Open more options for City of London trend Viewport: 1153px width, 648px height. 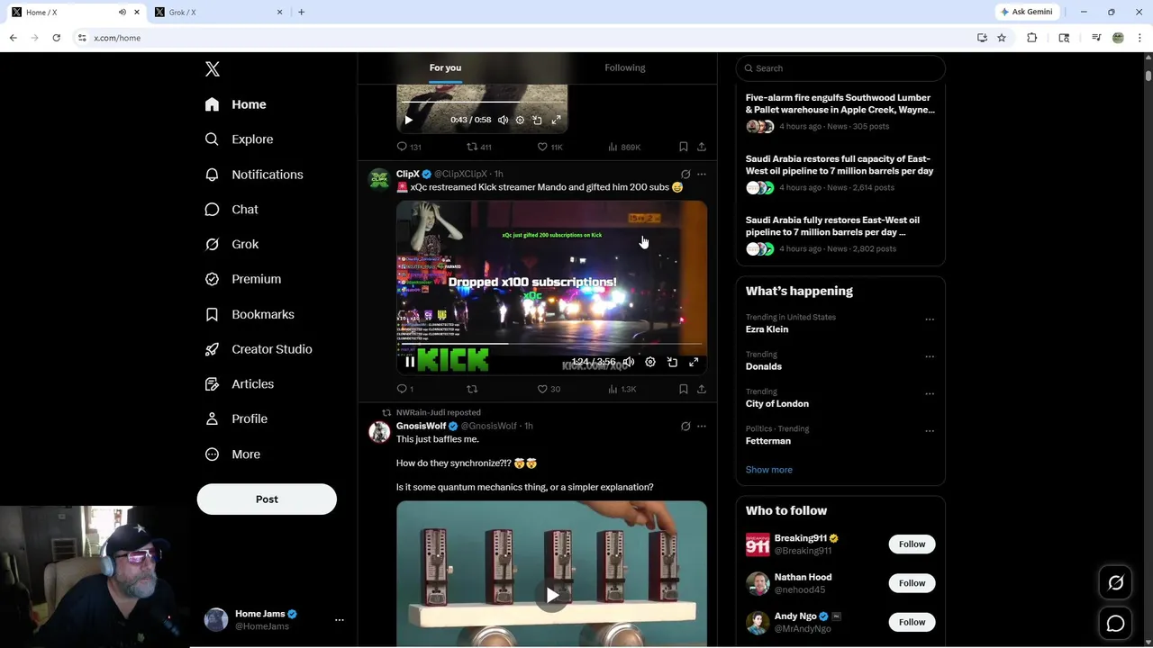930,394
